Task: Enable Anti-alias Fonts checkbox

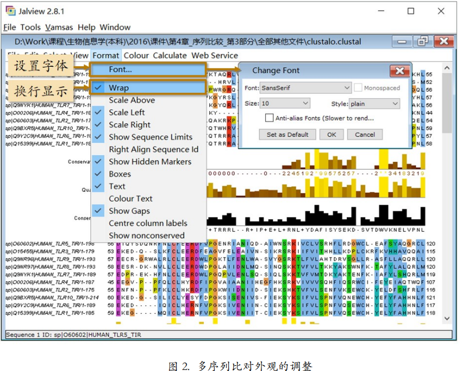Action: 269,118
